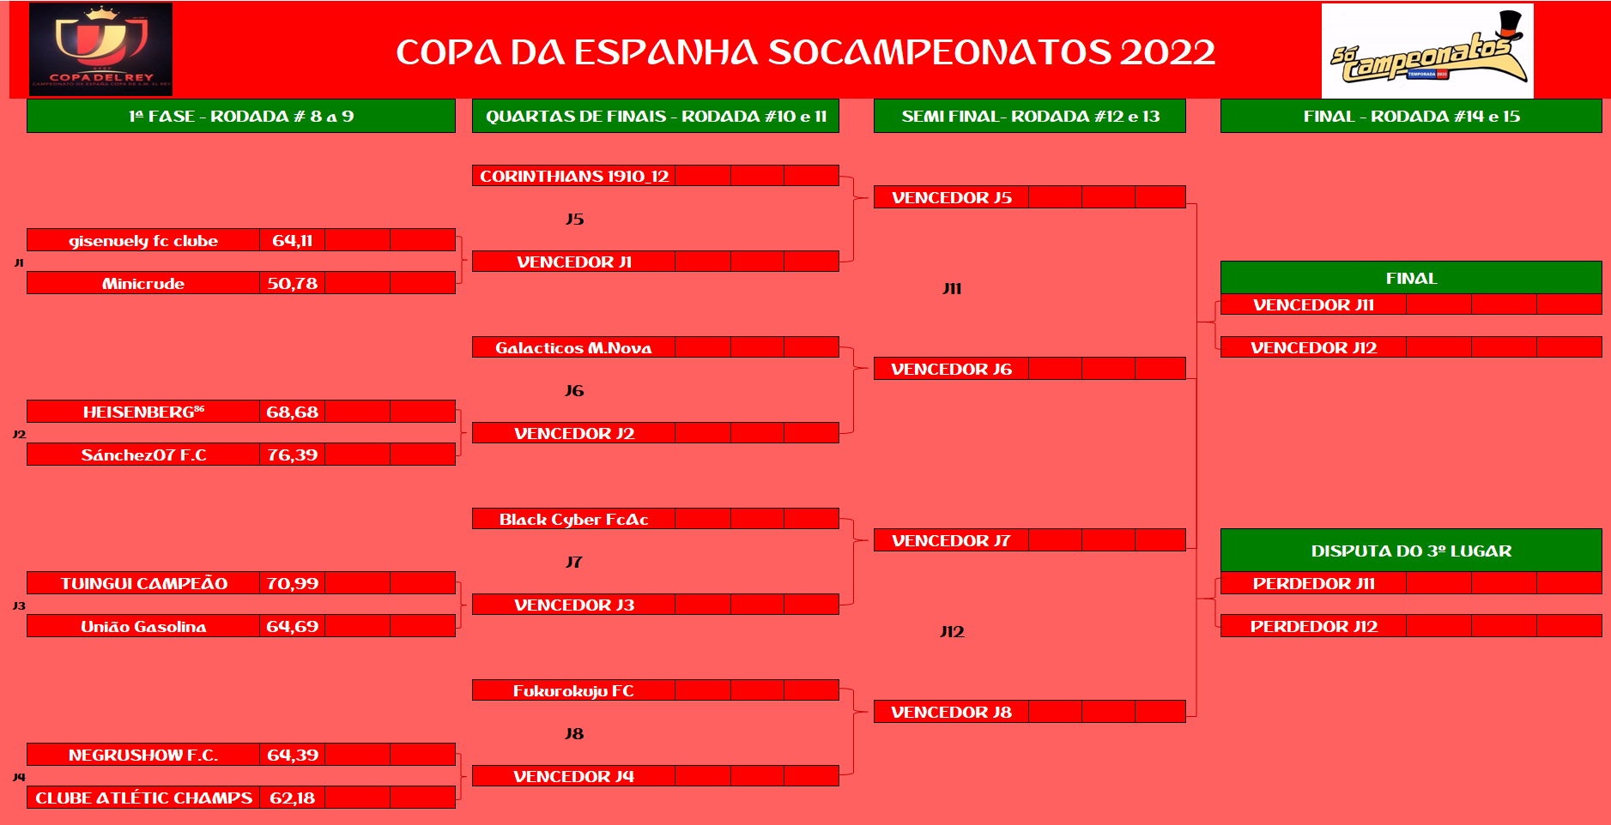Click the HEISENBERG team cell

(143, 412)
